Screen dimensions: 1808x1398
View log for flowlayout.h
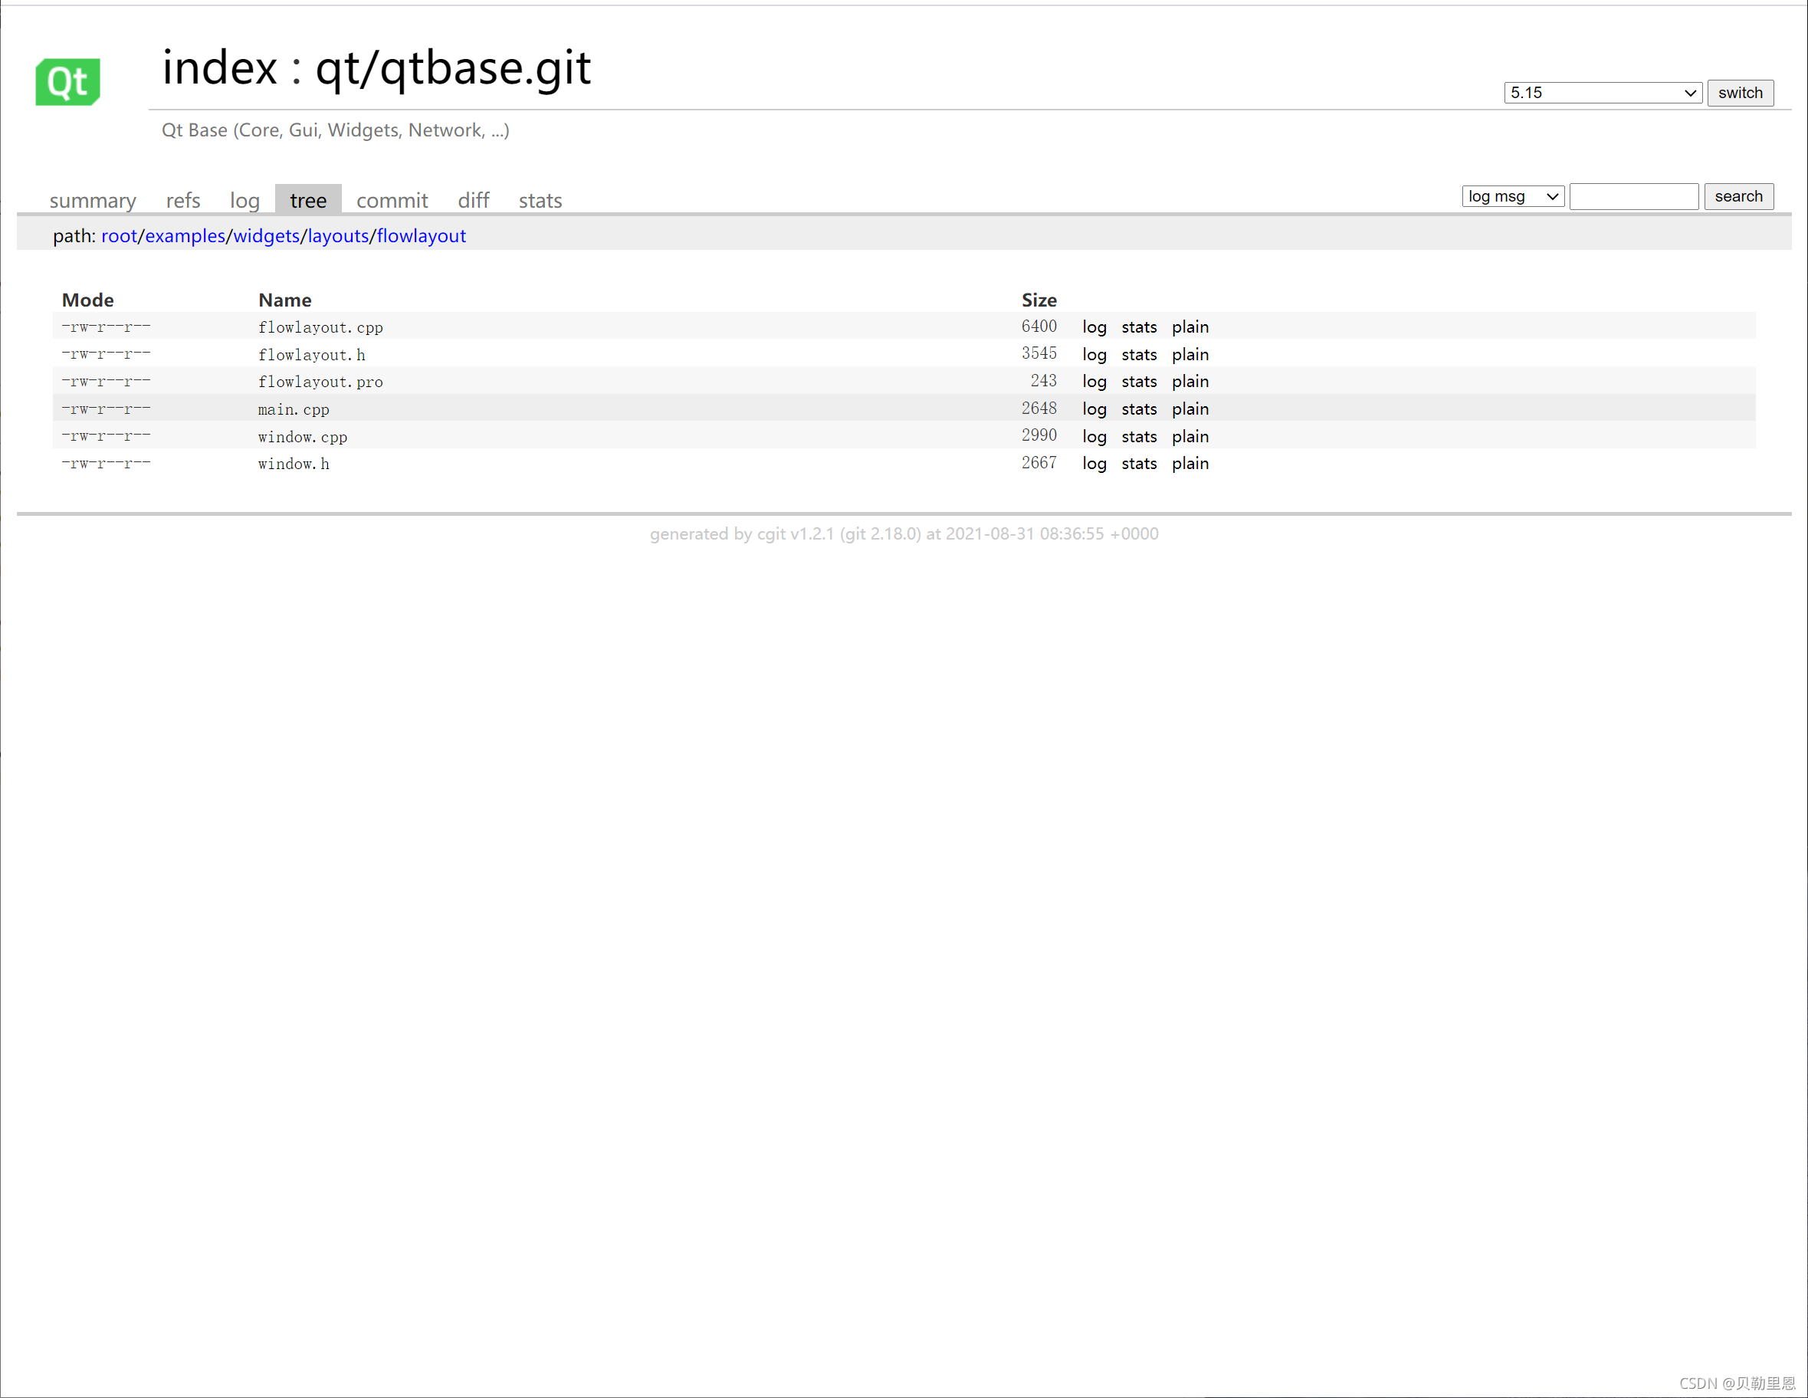[1094, 354]
